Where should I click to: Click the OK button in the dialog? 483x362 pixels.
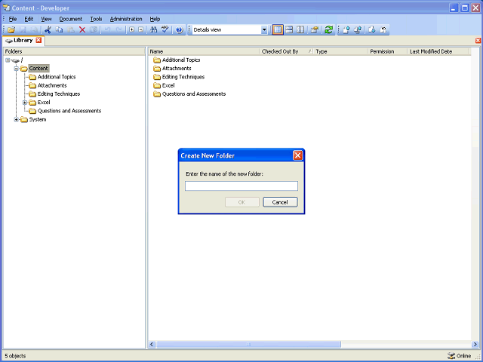tap(241, 202)
